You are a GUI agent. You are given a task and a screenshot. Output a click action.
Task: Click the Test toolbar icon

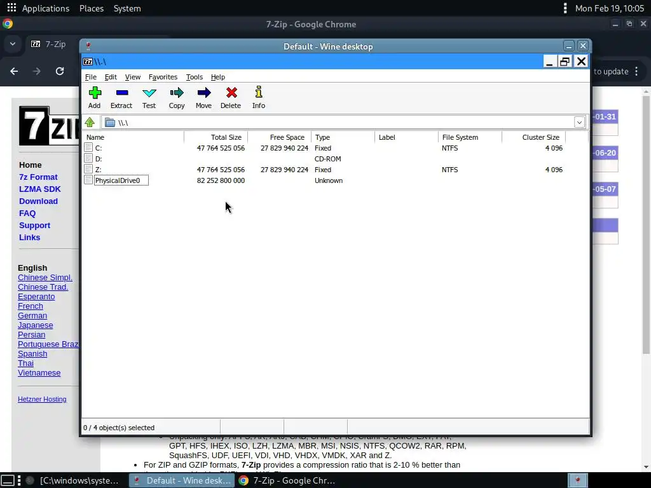pyautogui.click(x=149, y=93)
